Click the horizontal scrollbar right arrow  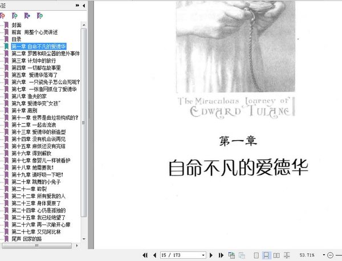point(76,246)
